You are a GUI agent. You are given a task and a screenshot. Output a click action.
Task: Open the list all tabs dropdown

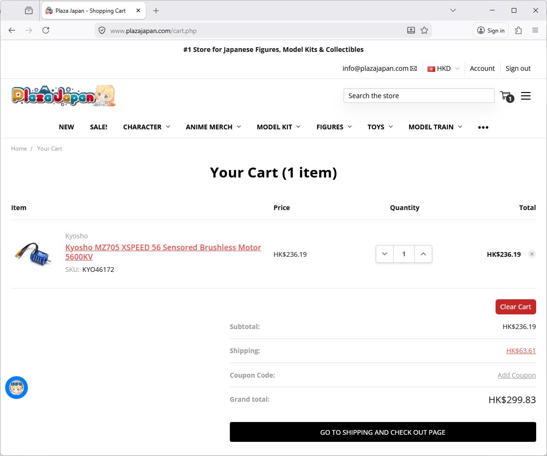pos(453,10)
